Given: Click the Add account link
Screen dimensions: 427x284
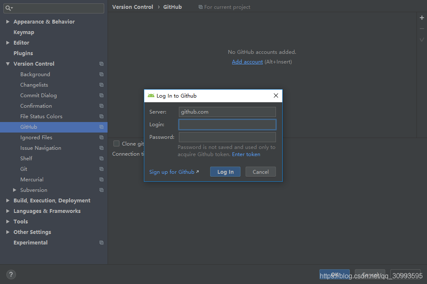Looking at the screenshot, I should pos(247,62).
